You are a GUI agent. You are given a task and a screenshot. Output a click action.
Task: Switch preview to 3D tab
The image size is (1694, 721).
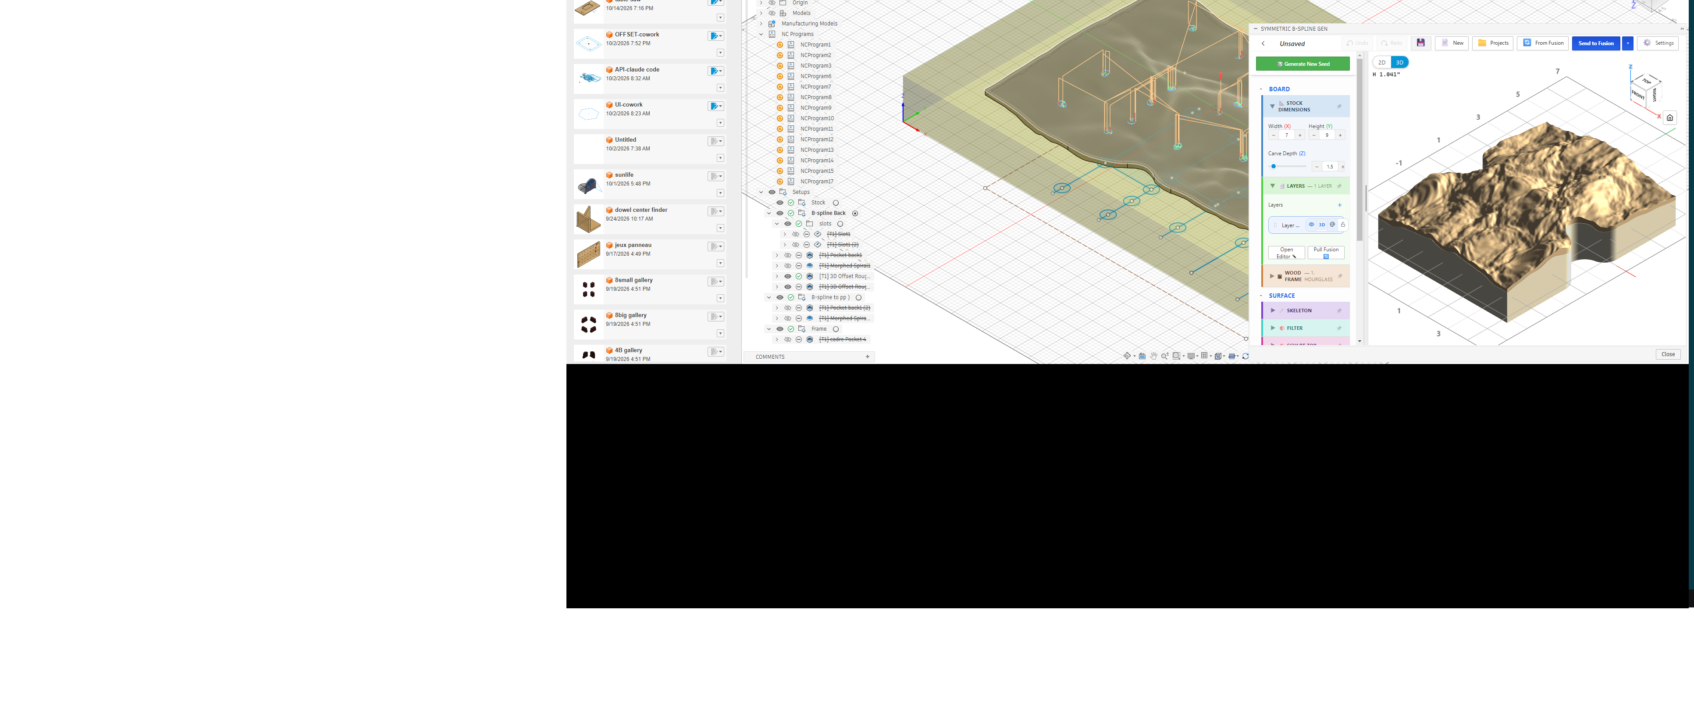(1399, 62)
